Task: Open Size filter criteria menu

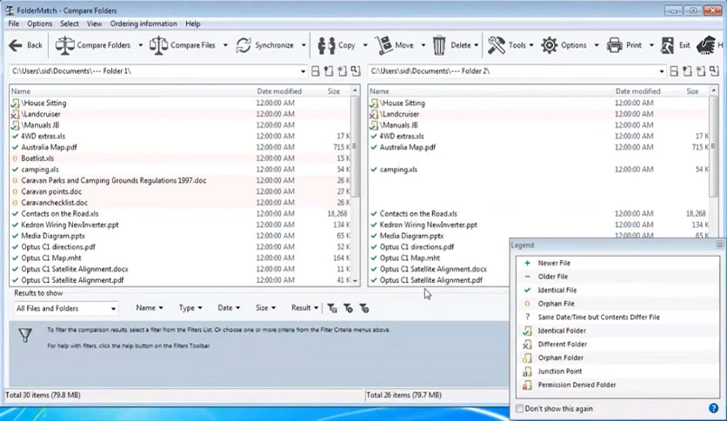Action: [266, 308]
